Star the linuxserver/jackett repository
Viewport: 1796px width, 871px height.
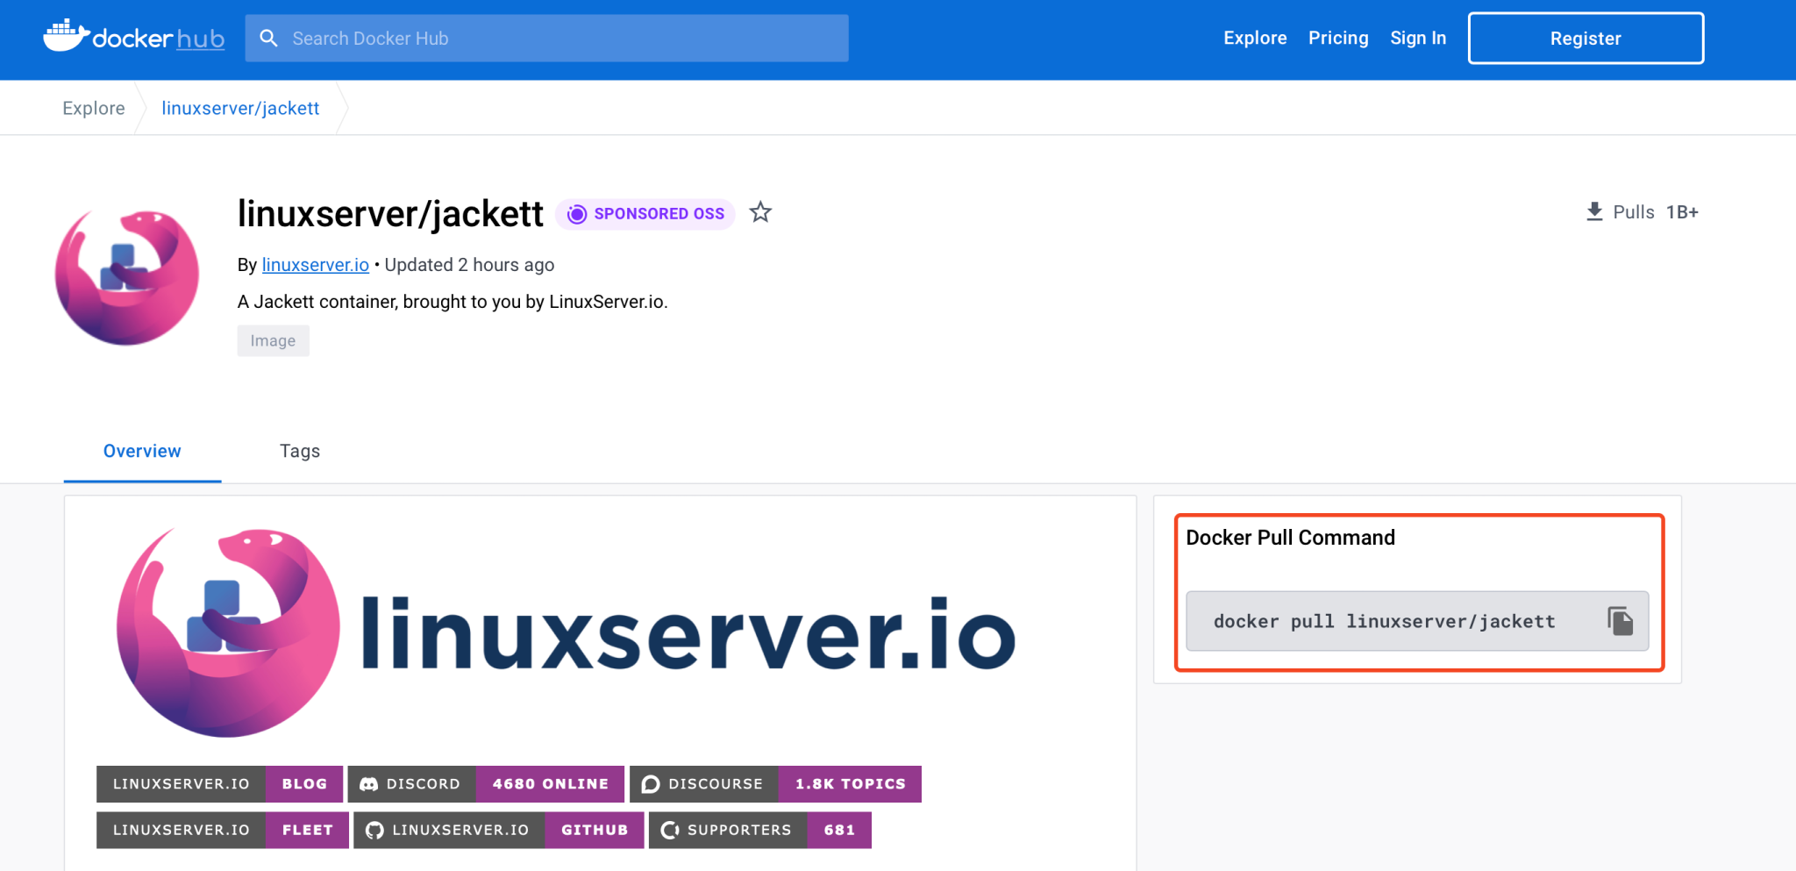click(760, 212)
